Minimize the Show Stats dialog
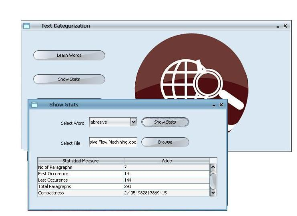 coord(214,106)
